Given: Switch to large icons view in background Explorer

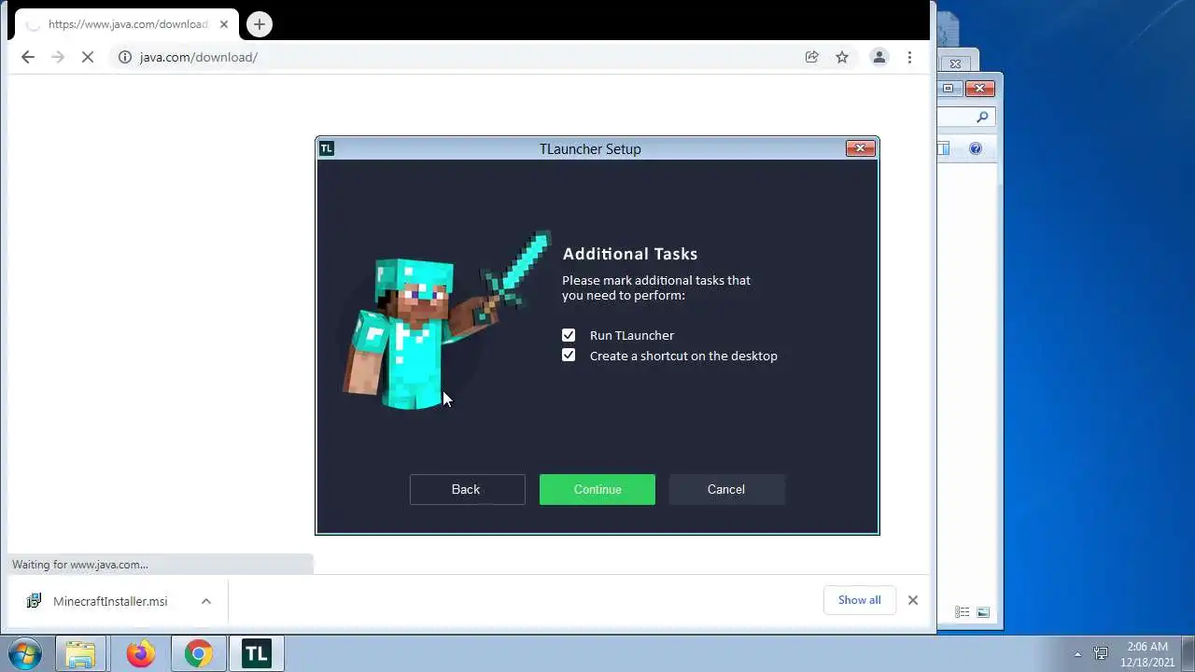Looking at the screenshot, I should 983,612.
